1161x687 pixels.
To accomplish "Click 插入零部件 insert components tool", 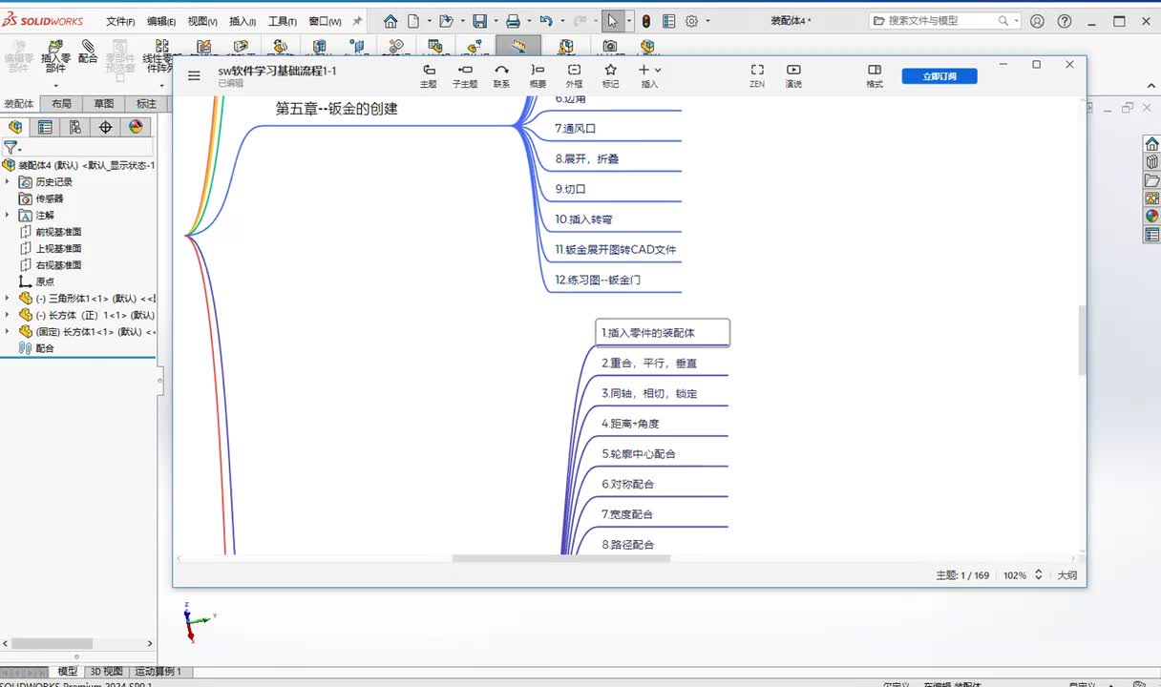I will 55,57.
